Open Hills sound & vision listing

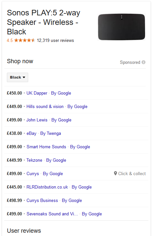[x=45, y=106]
